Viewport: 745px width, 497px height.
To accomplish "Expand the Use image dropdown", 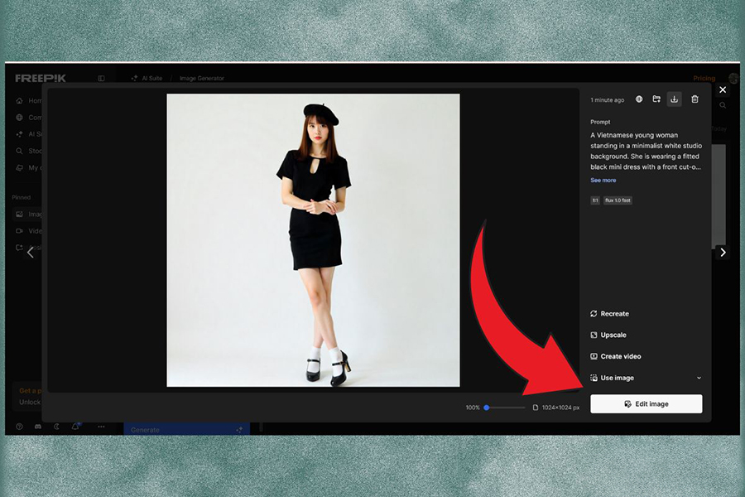I will pos(646,378).
